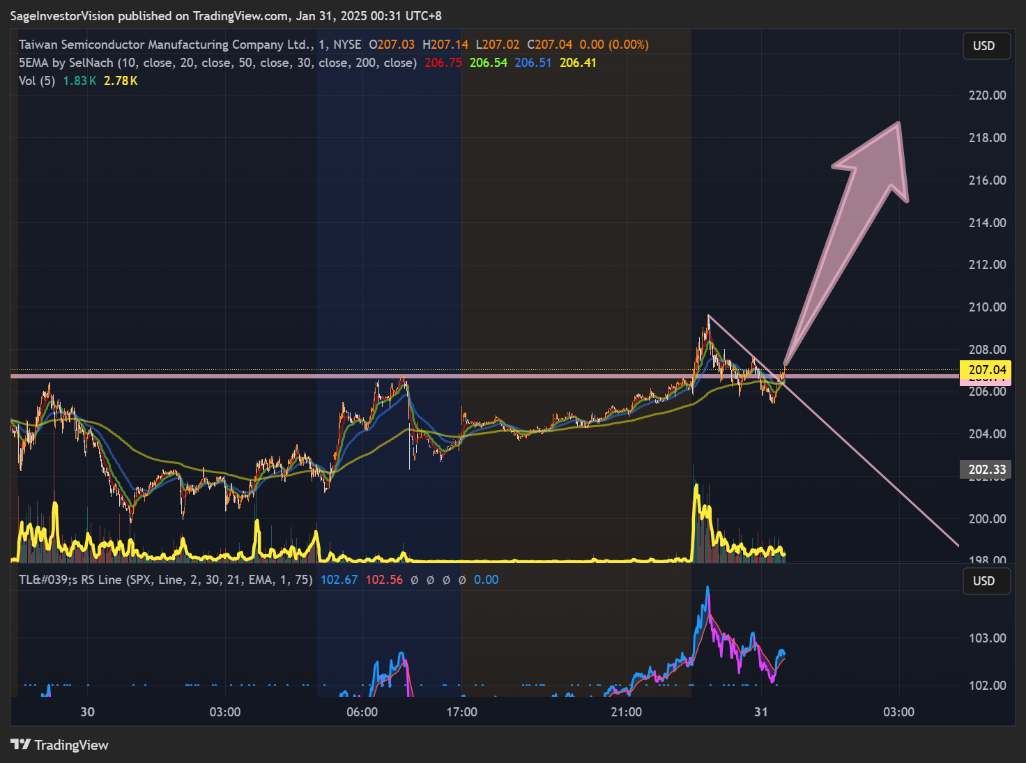The height and width of the screenshot is (763, 1026).
Task: Click the yellow EMA value 206.41
Action: 578,63
